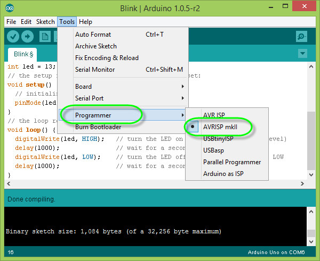
Task: Click editor horizontal scroll right arrow
Action: tap(302, 184)
